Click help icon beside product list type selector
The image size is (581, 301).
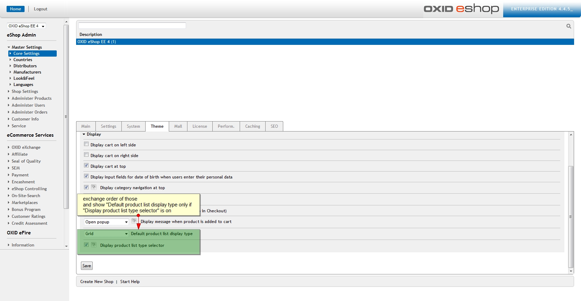[94, 245]
